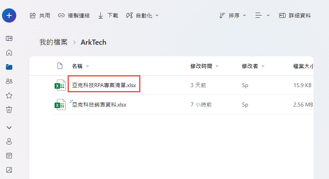Toggle the navigation pane icon atop the sidebar
The width and height of the screenshot is (329, 179).
[9, 38]
